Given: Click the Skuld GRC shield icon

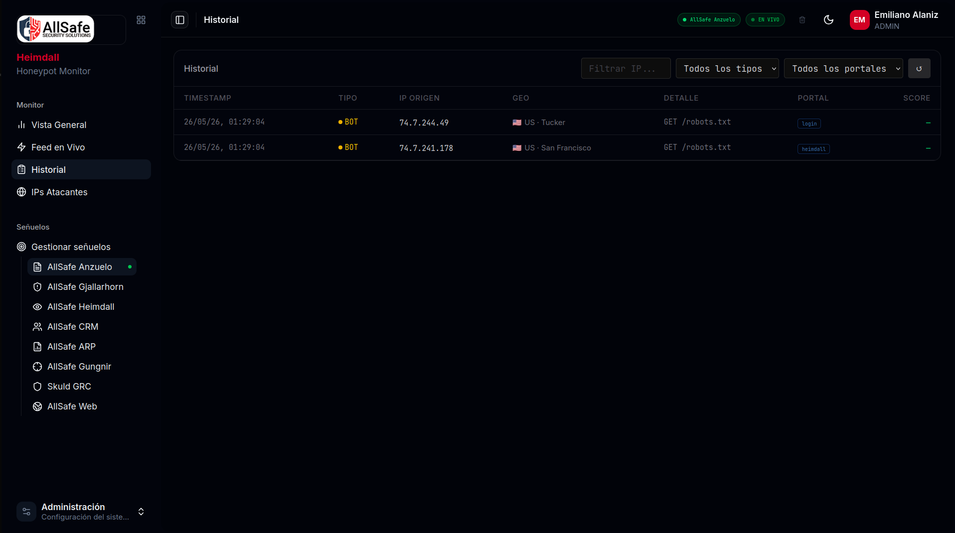Looking at the screenshot, I should (x=37, y=387).
